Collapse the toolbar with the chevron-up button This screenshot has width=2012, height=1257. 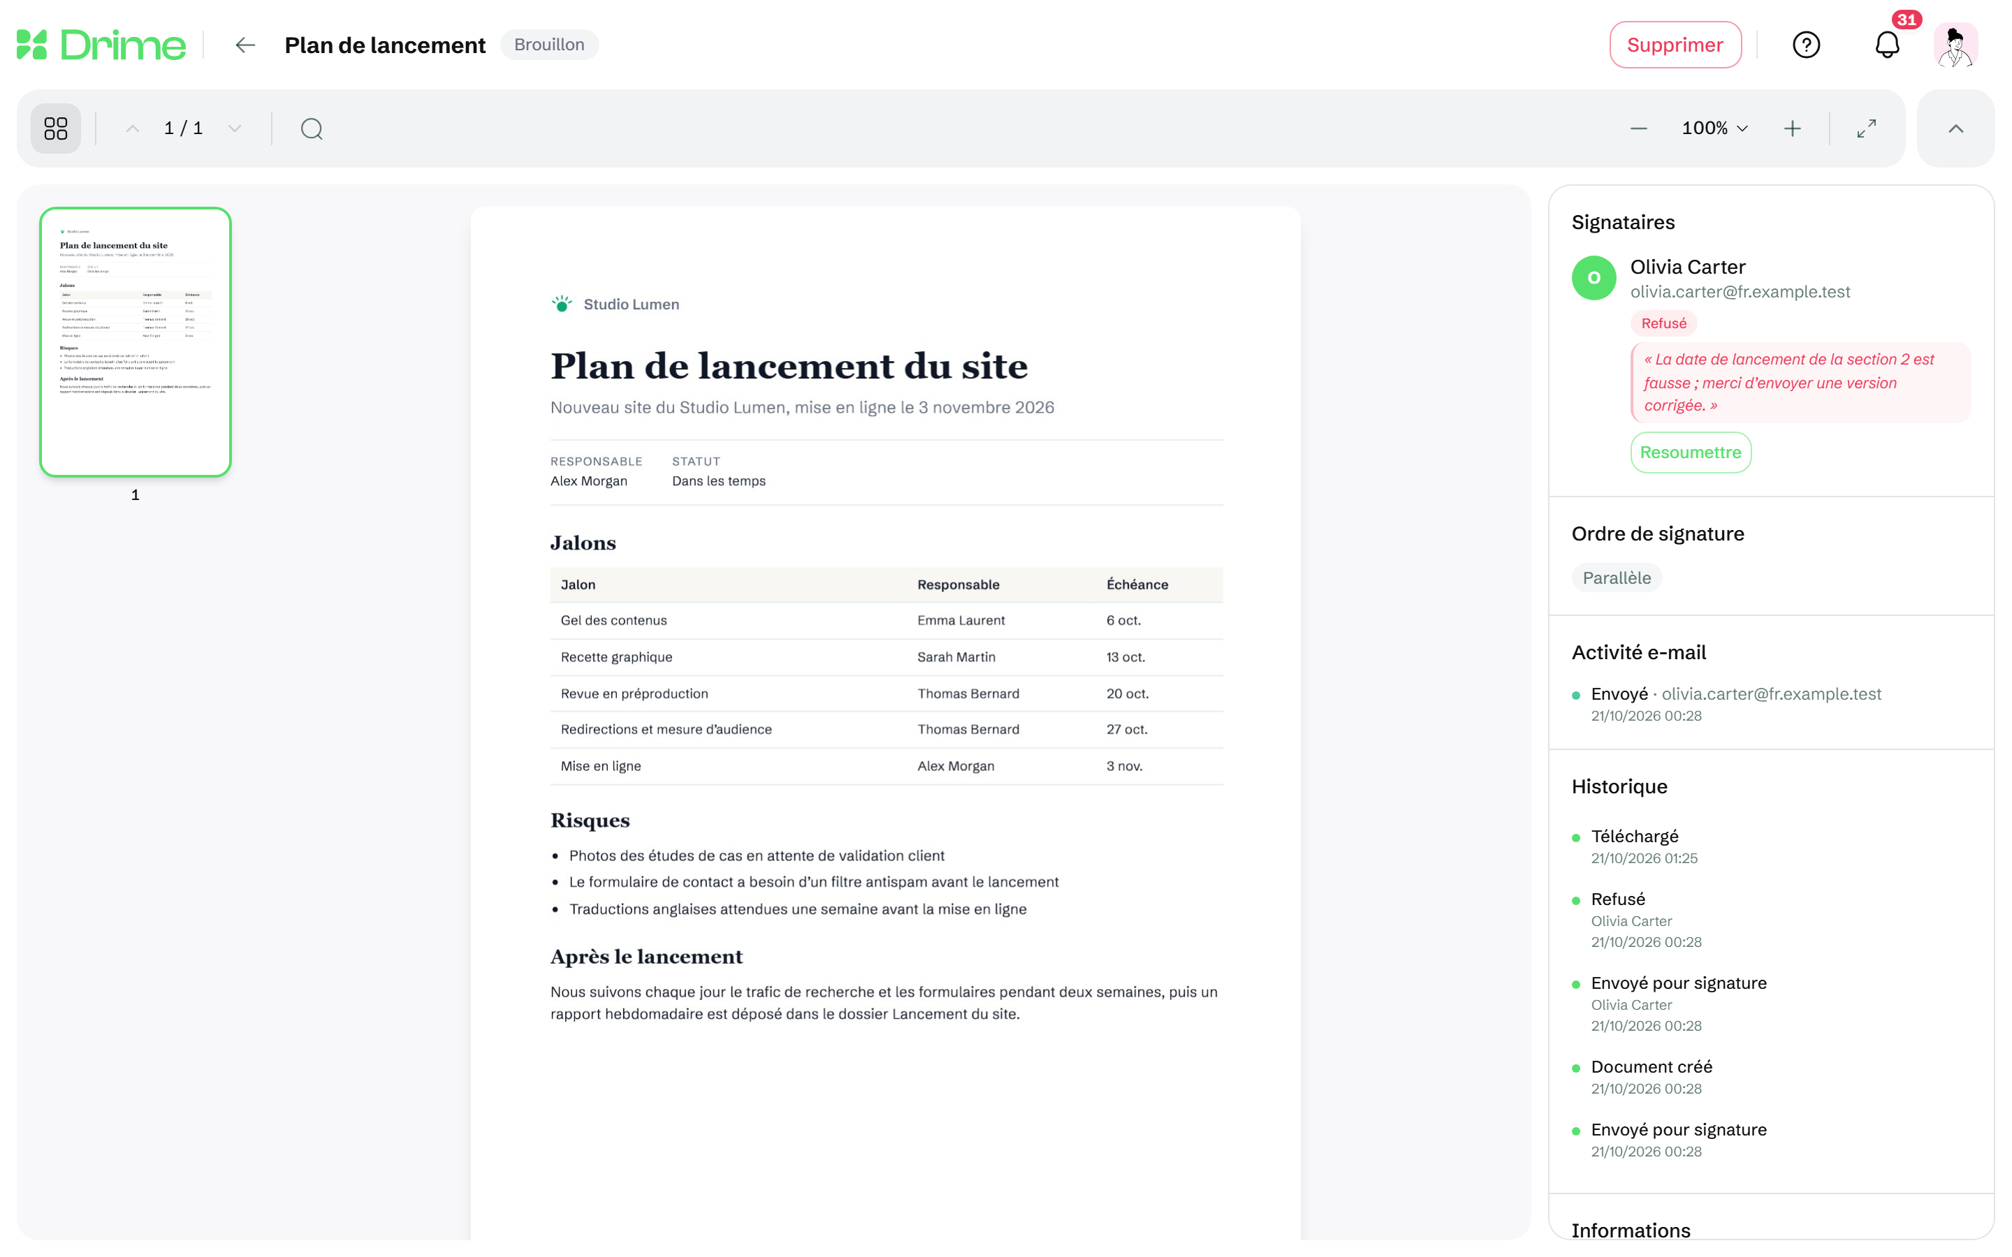(x=1955, y=128)
